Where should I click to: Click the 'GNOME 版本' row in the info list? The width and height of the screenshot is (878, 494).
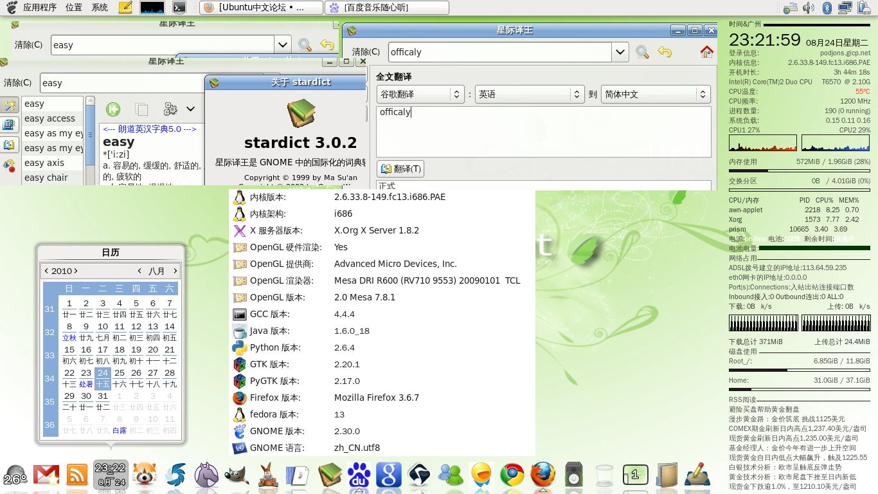(382, 431)
